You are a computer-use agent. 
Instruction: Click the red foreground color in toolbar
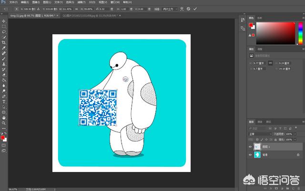pos(2,137)
